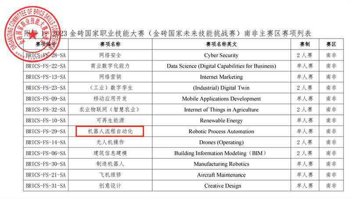351x199 pixels.
Task: Select the Aircraft Maintenance cell
Action: click(x=221, y=175)
